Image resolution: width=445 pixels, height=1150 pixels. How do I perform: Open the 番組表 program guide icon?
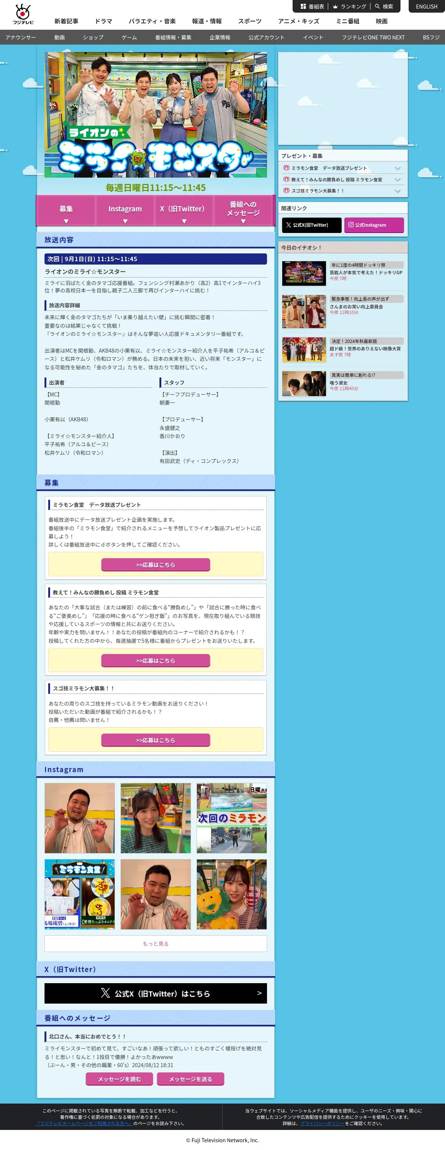[303, 6]
